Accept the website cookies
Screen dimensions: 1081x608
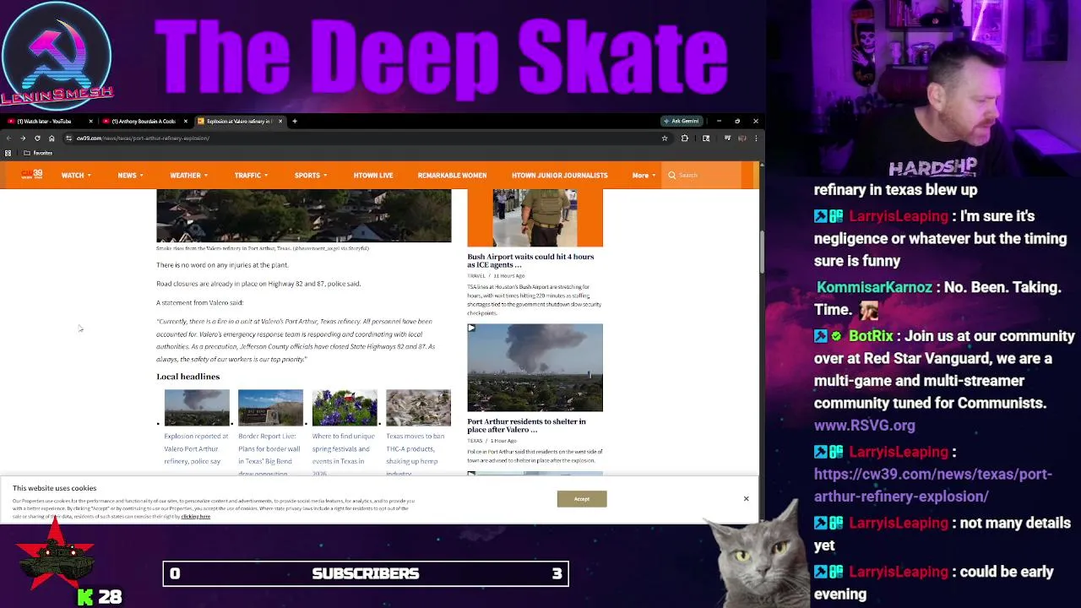pyautogui.click(x=582, y=499)
